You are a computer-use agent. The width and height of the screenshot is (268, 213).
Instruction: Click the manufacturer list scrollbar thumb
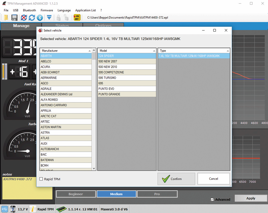click(x=94, y=56)
